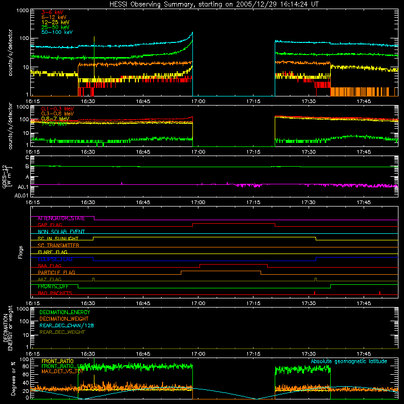Select the Degrees or % axis title
Image resolution: width=404 pixels, height=404 pixels.
(13, 378)
